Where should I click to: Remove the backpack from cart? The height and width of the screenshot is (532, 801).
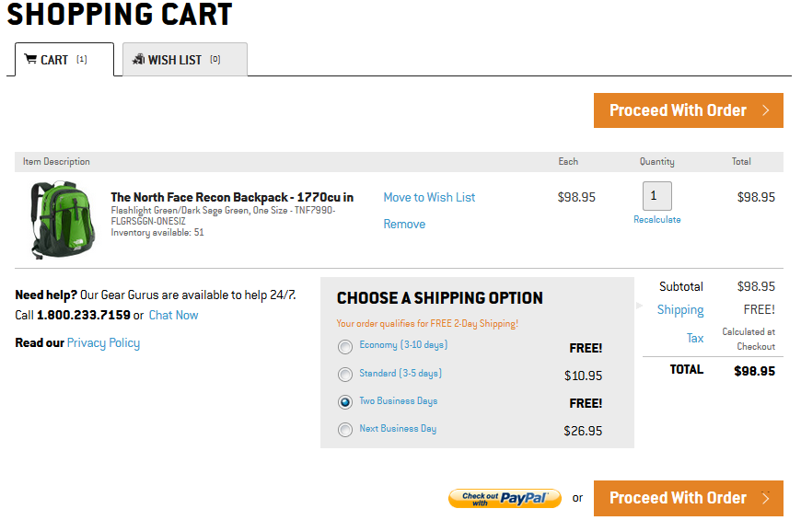coord(404,224)
